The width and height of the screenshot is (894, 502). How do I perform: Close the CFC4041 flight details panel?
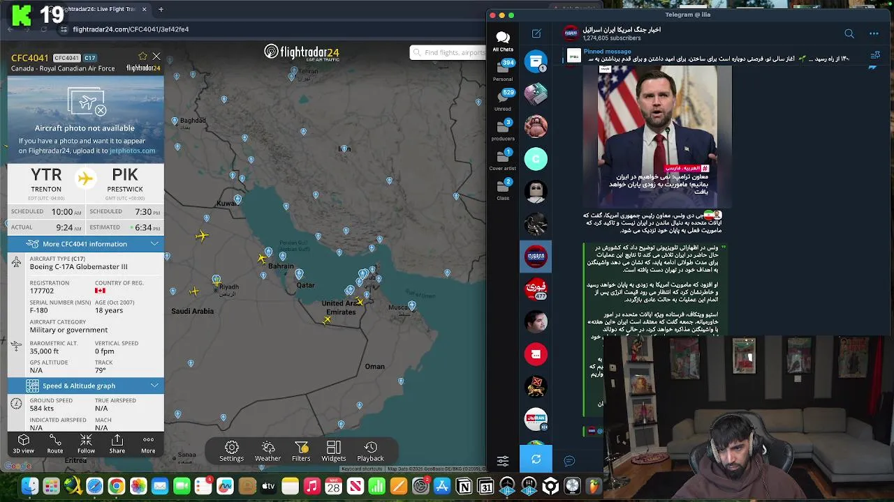coord(156,56)
